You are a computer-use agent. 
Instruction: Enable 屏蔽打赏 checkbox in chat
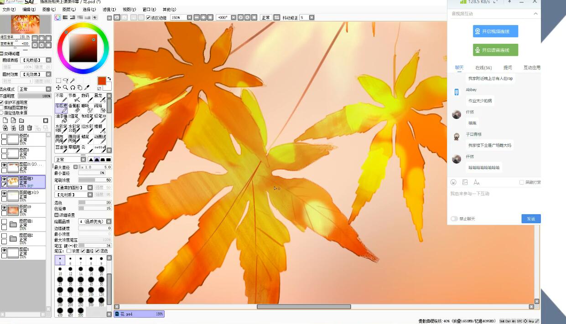pos(521,182)
